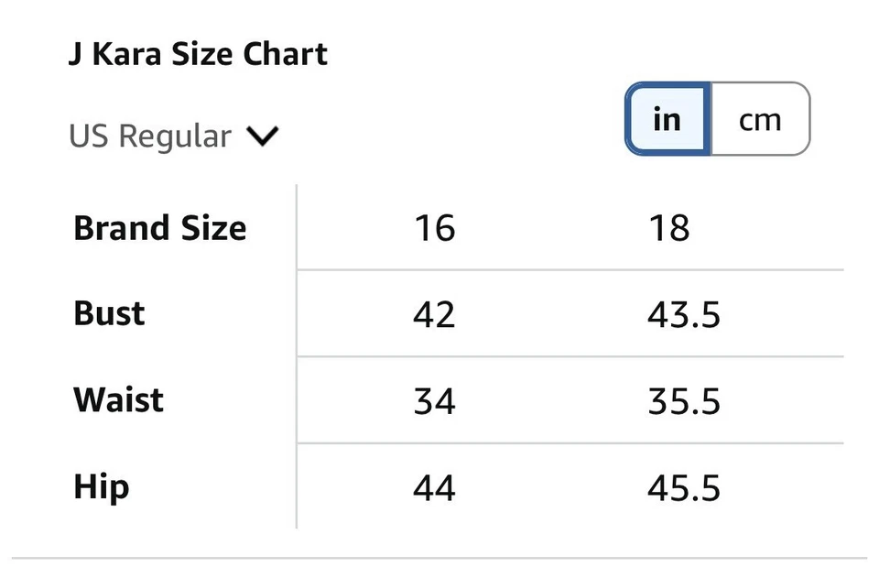Select the Hip row label
The image size is (879, 578).
coord(102,487)
